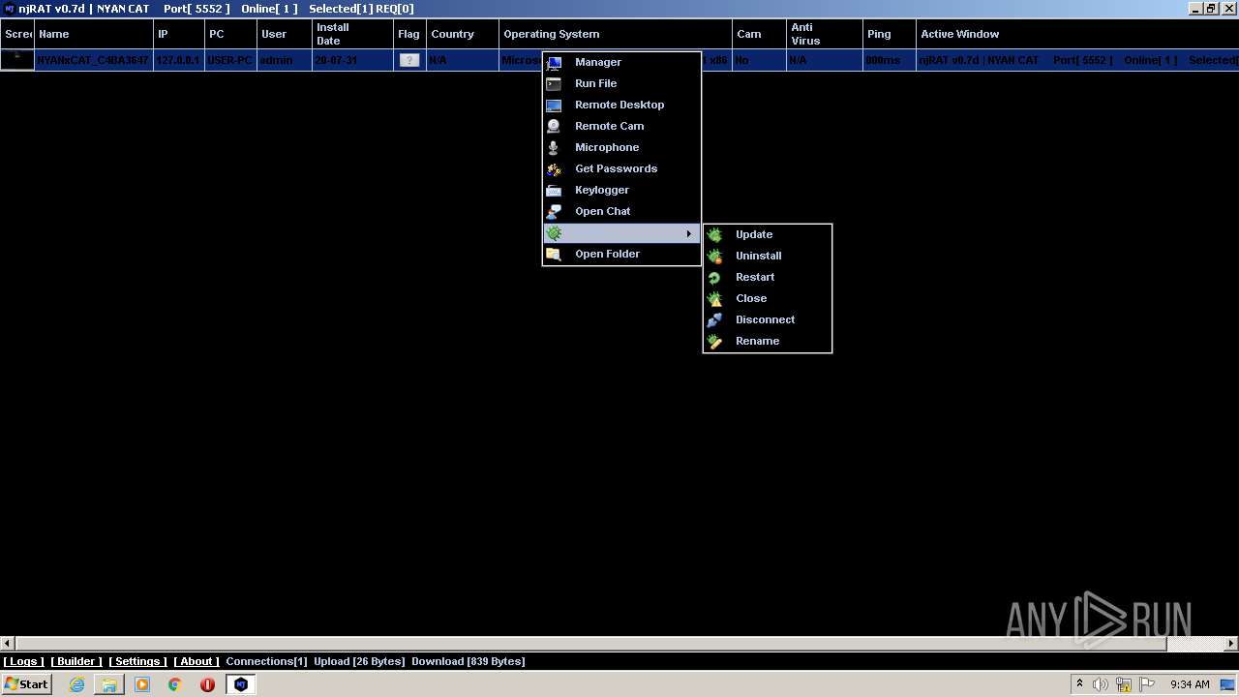This screenshot has width=1239, height=697.
Task: Click the horizontal scrollbar thumb
Action: [591, 644]
